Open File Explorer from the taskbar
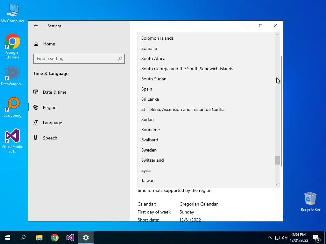 [x=39, y=238]
